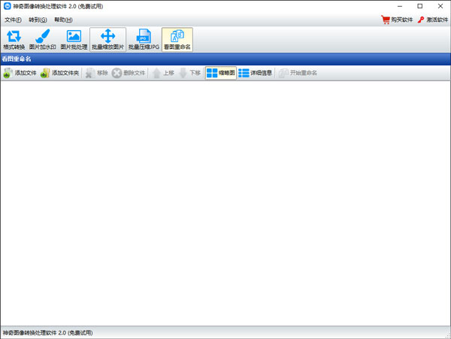
Task: Open the 转到(G) menu
Action: [x=38, y=20]
